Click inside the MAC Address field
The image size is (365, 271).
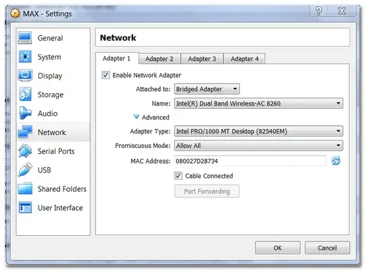250,161
